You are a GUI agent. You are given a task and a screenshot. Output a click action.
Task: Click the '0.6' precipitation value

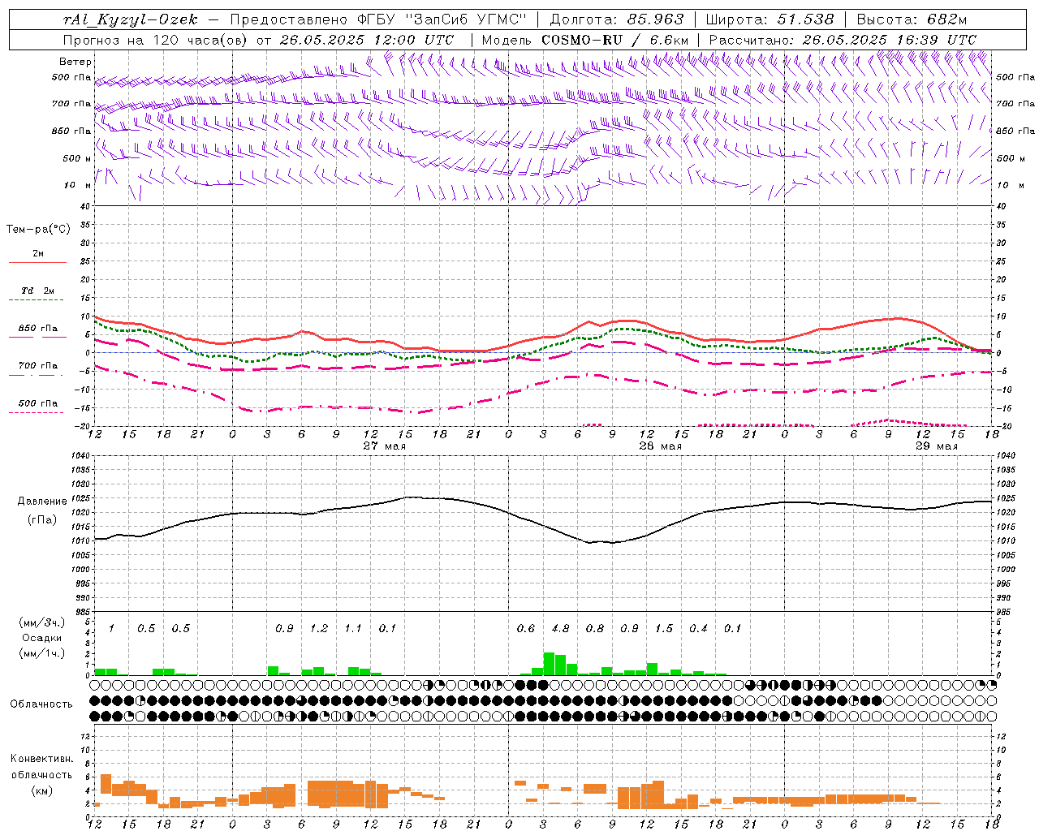(x=526, y=629)
